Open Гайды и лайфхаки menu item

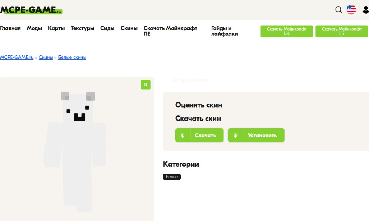(x=225, y=31)
